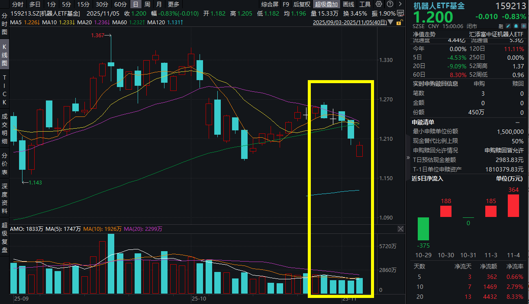The image size is (529, 304).
Task: Click the plus icon to add to watchlist
Action: [x=523, y=26]
